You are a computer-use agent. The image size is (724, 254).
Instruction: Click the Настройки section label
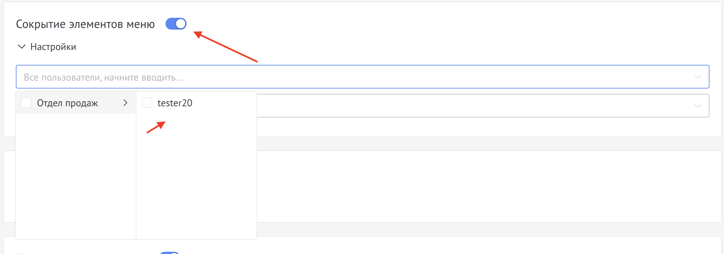tap(53, 47)
